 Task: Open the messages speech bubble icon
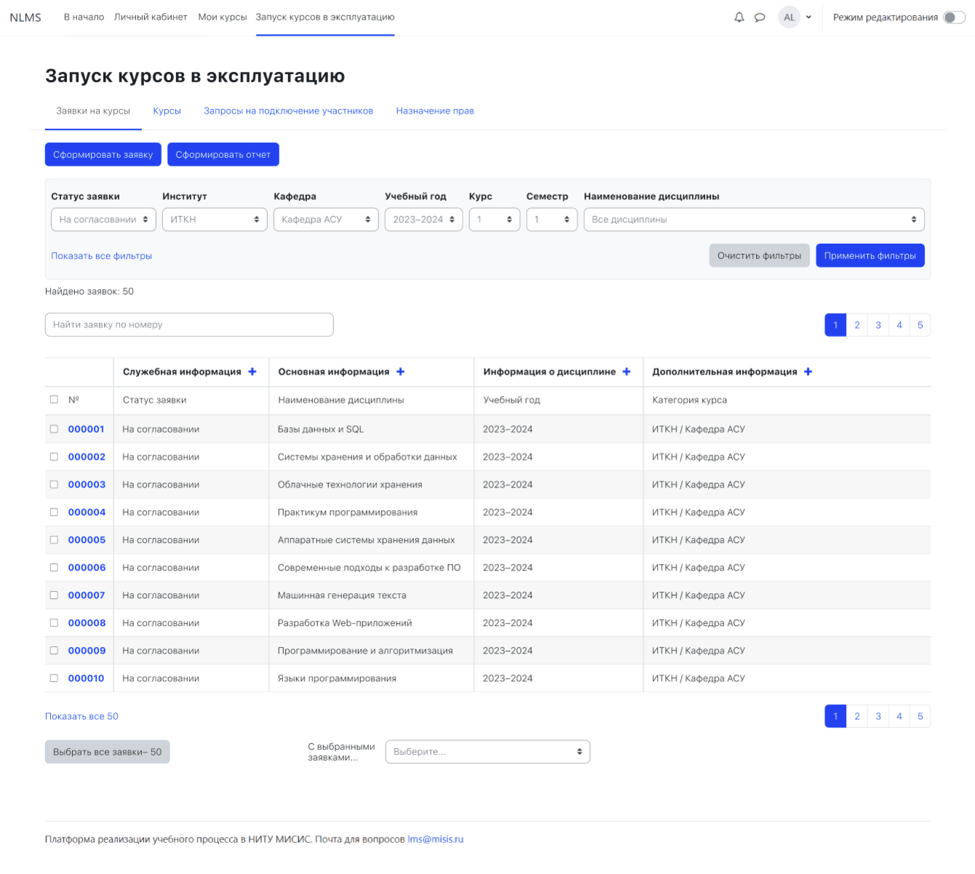click(x=760, y=17)
